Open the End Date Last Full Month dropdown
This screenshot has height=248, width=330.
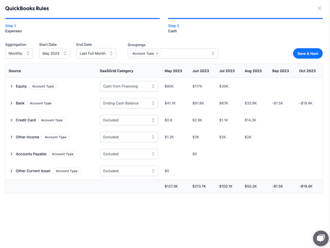[96, 54]
